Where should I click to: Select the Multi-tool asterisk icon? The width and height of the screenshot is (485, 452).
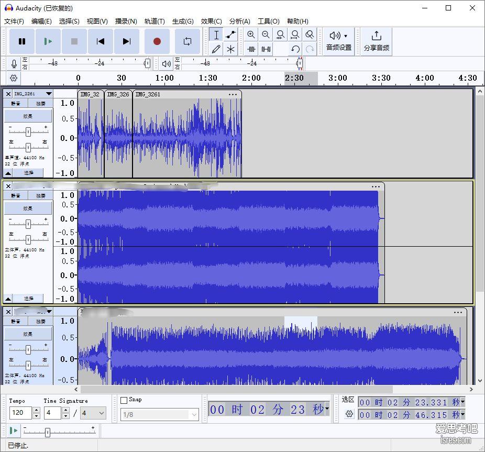[x=230, y=49]
